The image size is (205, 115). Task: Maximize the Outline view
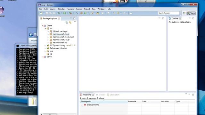click(193, 19)
